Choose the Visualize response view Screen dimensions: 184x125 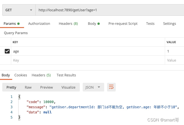point(68,87)
